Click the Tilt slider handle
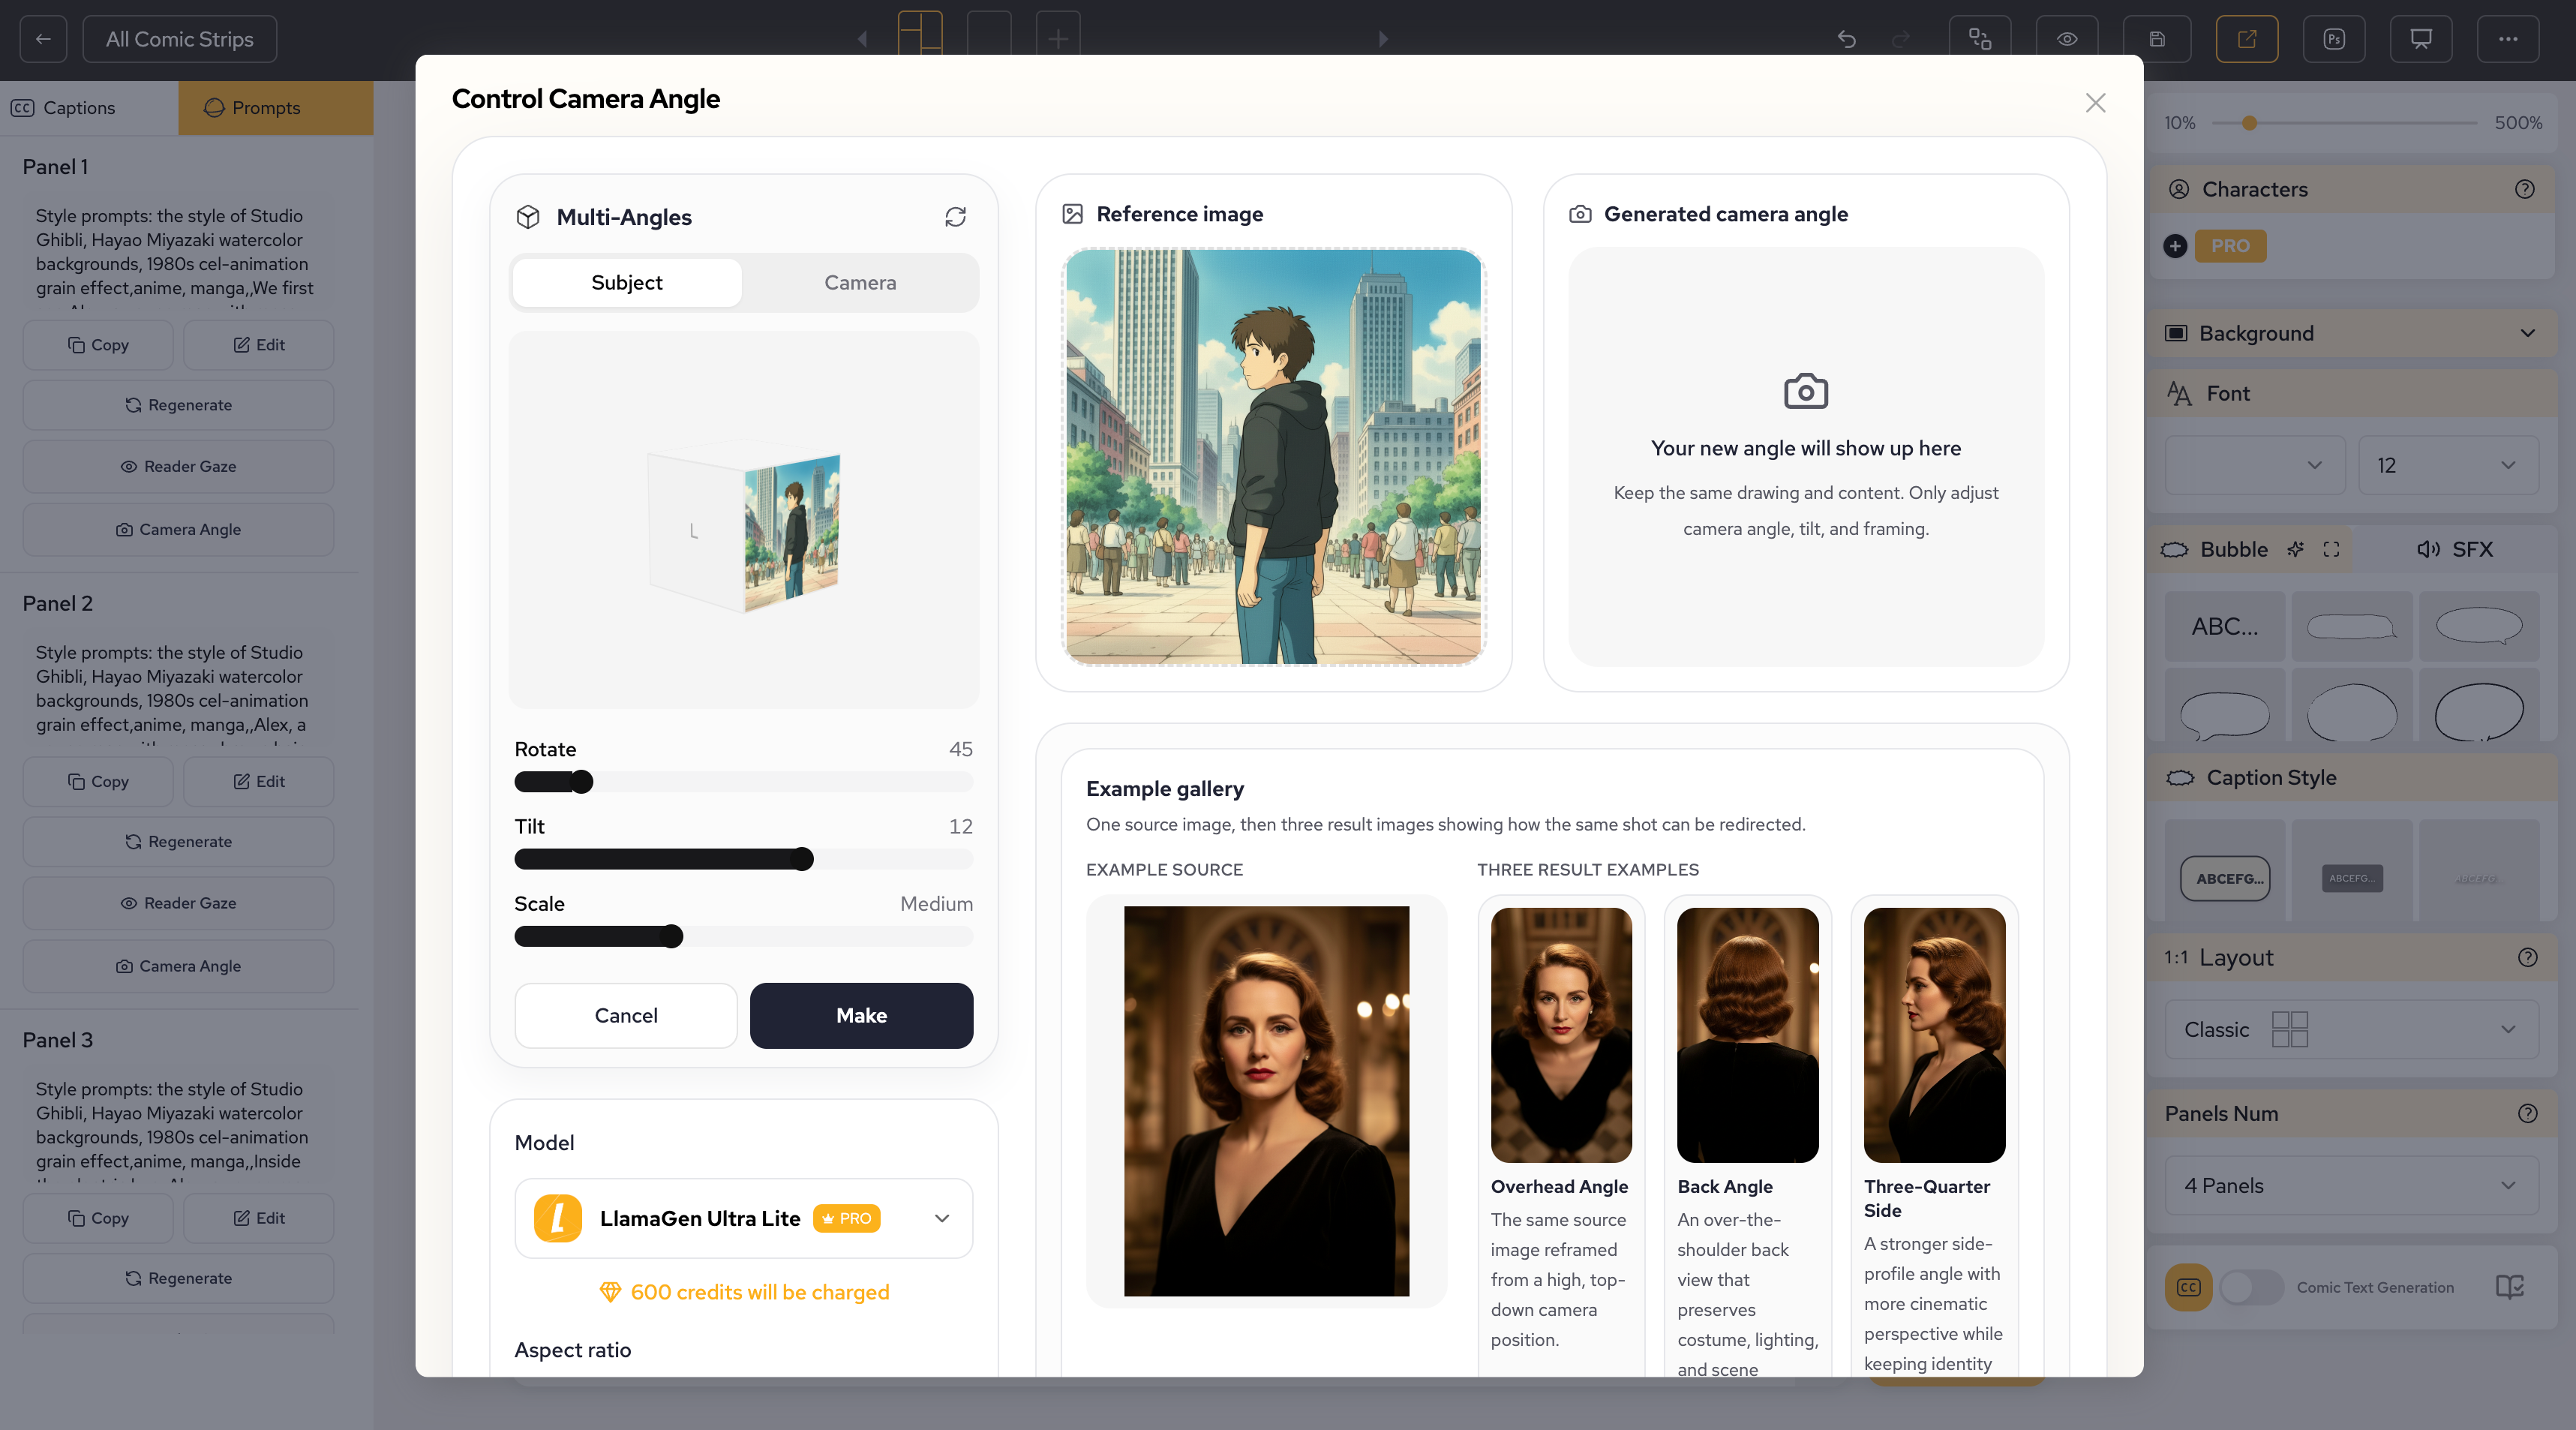Viewport: 2576px width, 1430px height. pyautogui.click(x=802, y=859)
